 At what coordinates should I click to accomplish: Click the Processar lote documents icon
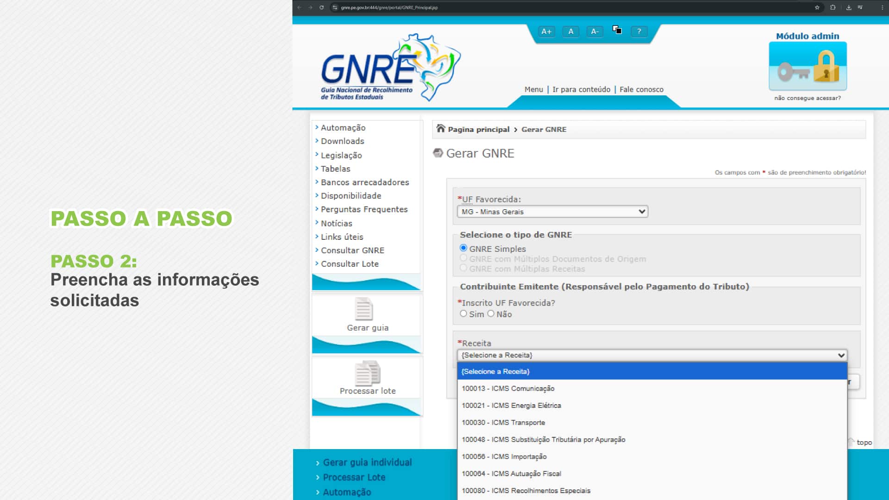368,373
